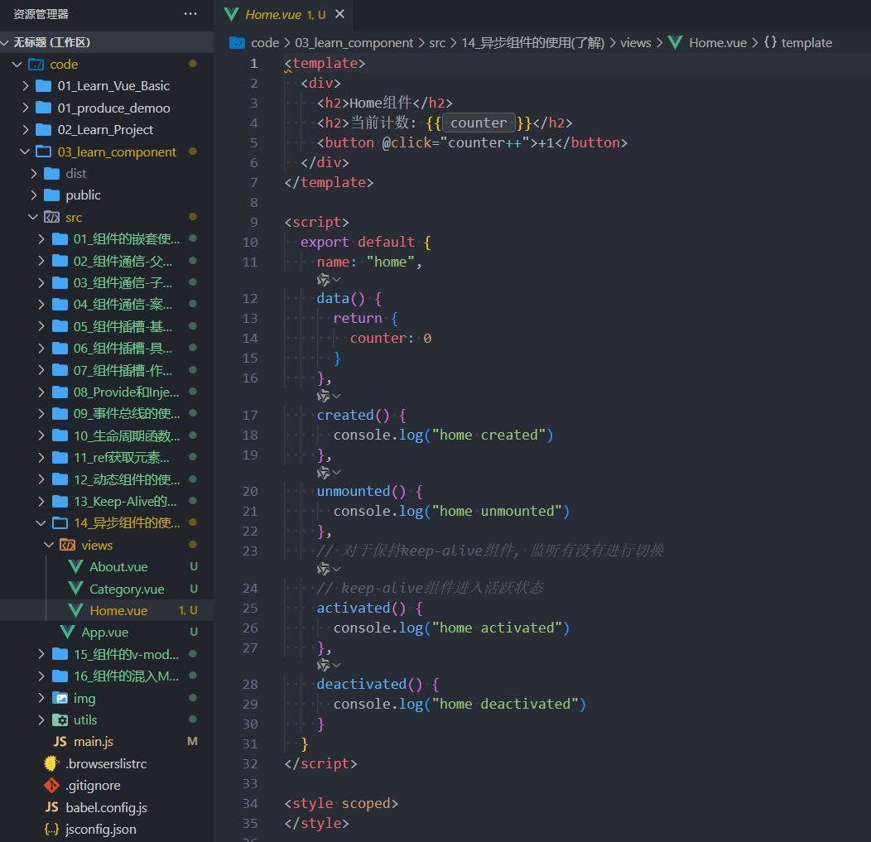This screenshot has height=842, width=871.
Task: Click the .browserslistrc file icon
Action: coord(51,763)
